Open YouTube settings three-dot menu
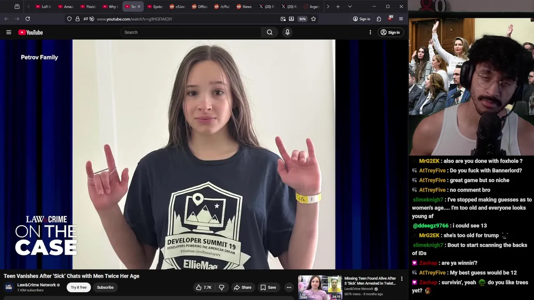The height and width of the screenshot is (300, 534). pyautogui.click(x=370, y=32)
